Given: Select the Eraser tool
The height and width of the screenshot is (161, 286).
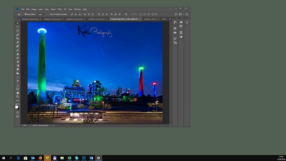Looking at the screenshot, I should click(17, 62).
